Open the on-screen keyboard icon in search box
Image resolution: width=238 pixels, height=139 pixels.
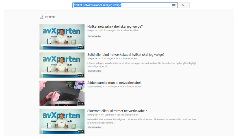(174, 5)
